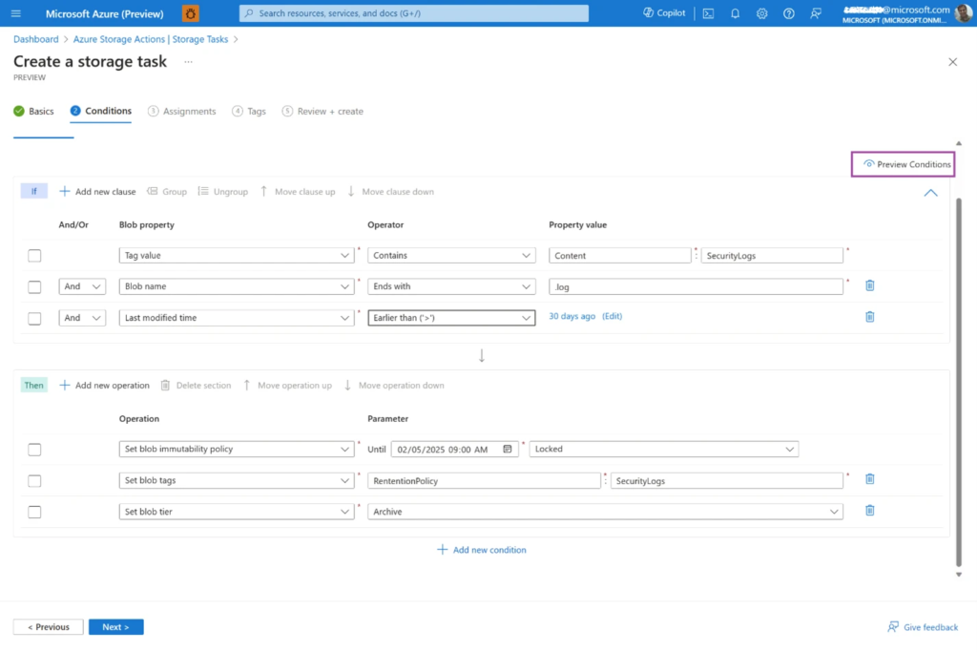
Task: Open Azure Cloud Shell
Action: coord(707,12)
